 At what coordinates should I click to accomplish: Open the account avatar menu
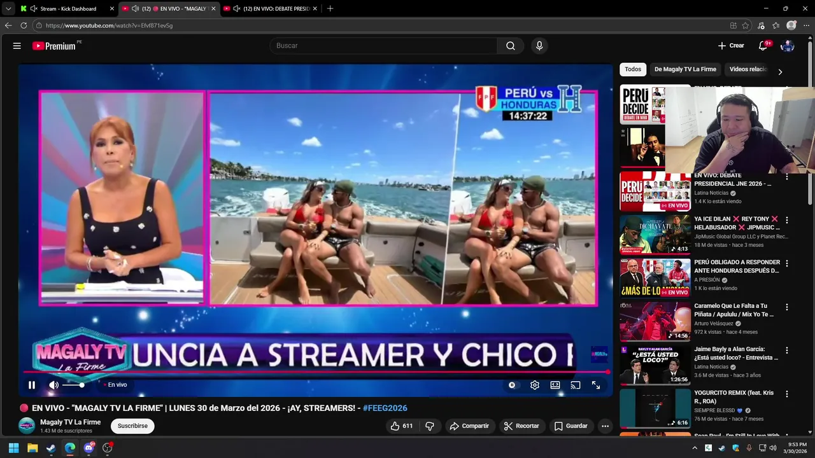(x=788, y=46)
